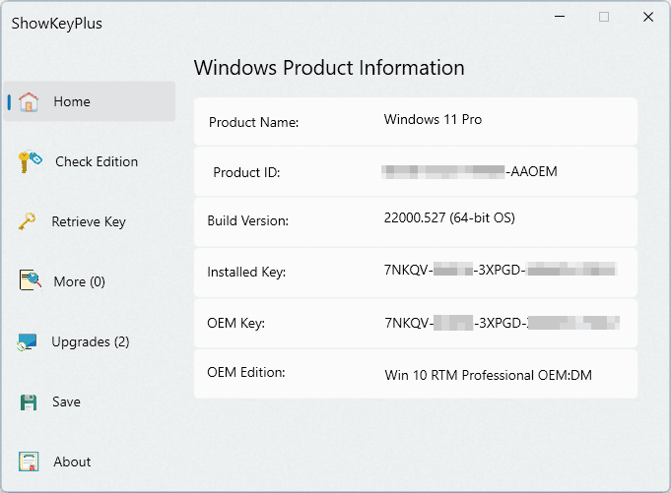Screen dimensions: 671x493
Task: Click Windows Product Information heading
Action: pos(329,68)
